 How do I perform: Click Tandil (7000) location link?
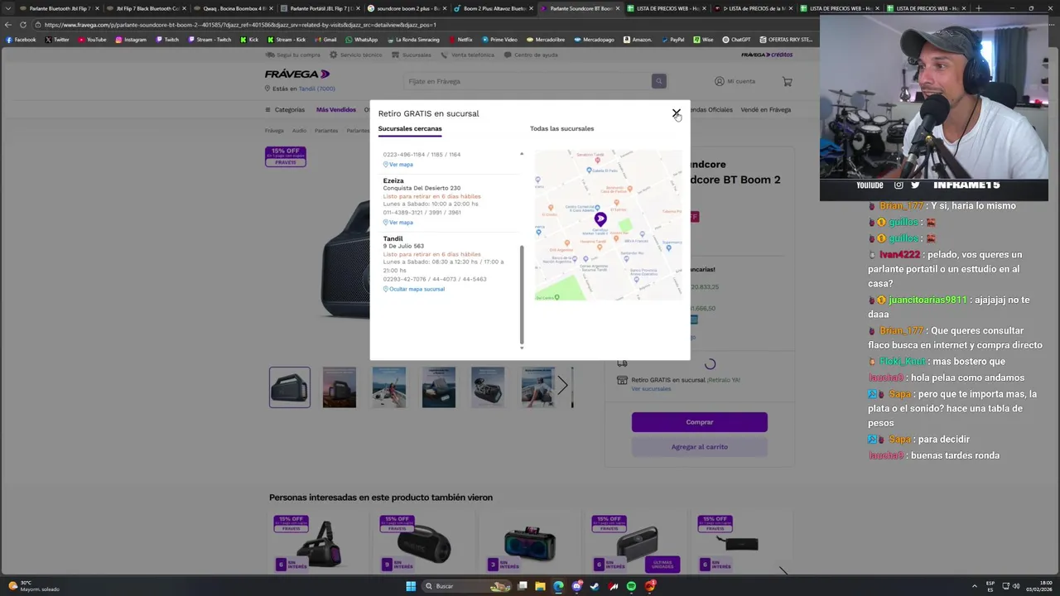pyautogui.click(x=316, y=89)
